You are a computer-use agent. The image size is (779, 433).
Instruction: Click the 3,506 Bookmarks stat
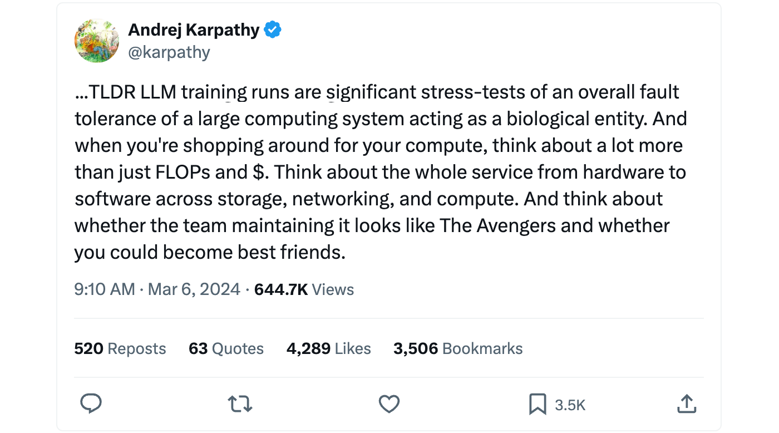[x=457, y=348]
